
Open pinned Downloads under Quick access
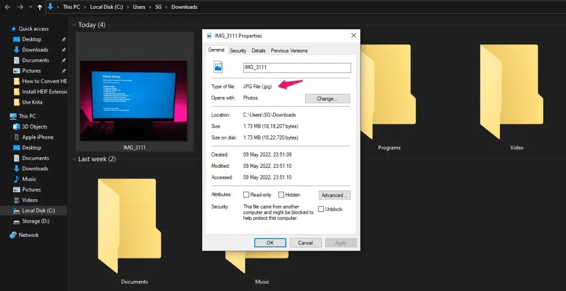click(x=35, y=50)
